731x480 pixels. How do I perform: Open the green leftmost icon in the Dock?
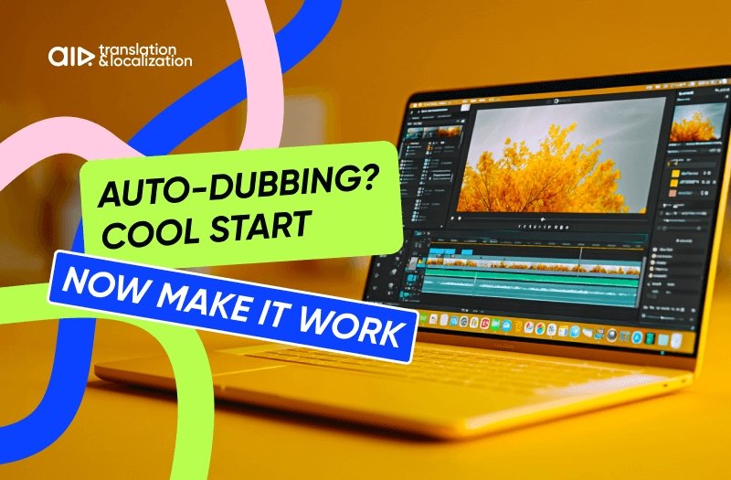423,318
